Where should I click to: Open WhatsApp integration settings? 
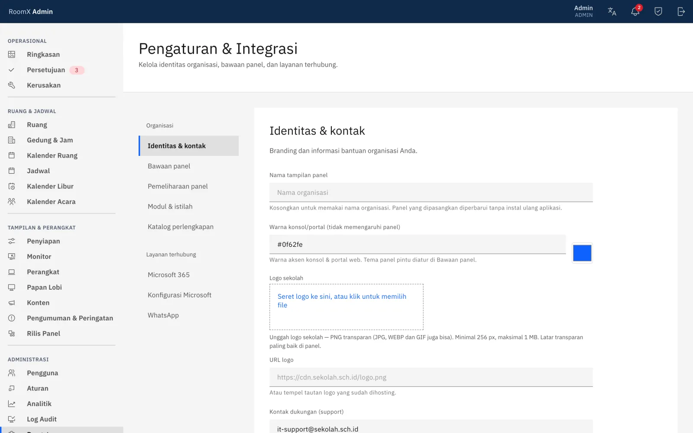pyautogui.click(x=188, y=316)
